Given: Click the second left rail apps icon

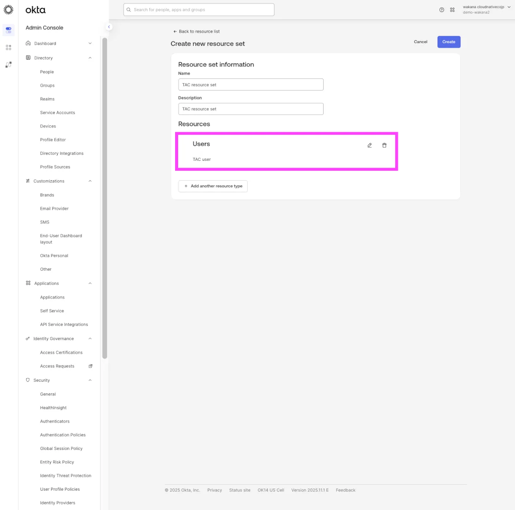Looking at the screenshot, I should pos(9,48).
